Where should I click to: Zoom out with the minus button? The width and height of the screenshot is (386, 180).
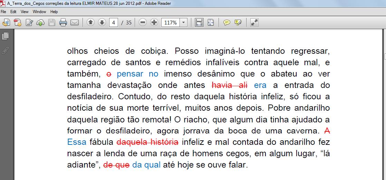tap(143, 23)
